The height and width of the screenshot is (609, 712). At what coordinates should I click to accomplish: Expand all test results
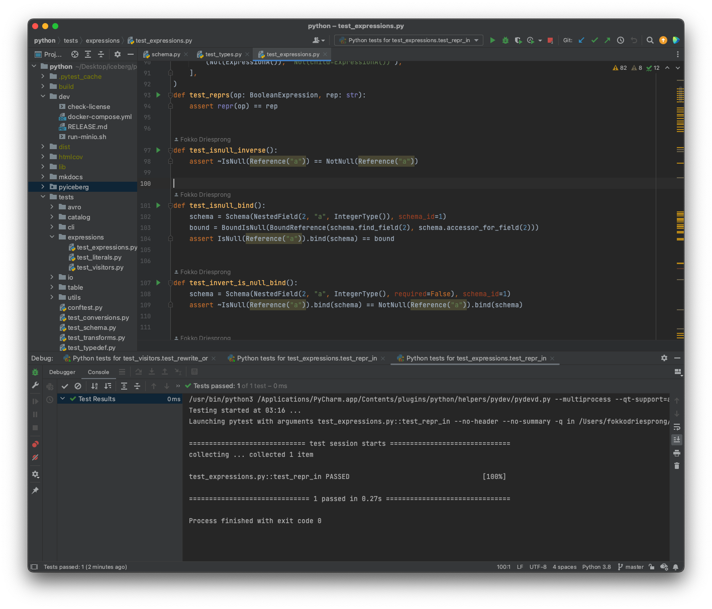click(124, 386)
